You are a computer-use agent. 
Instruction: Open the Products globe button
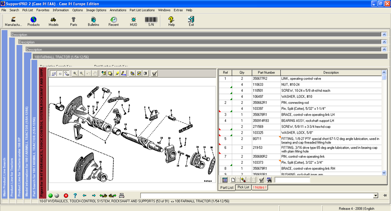point(34,21)
